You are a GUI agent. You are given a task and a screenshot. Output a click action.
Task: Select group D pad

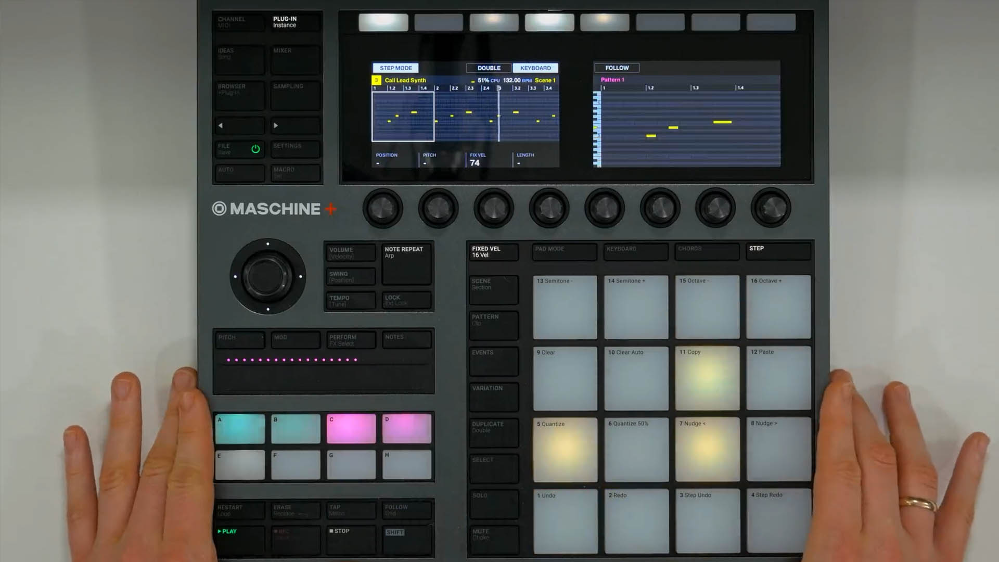[x=407, y=429]
